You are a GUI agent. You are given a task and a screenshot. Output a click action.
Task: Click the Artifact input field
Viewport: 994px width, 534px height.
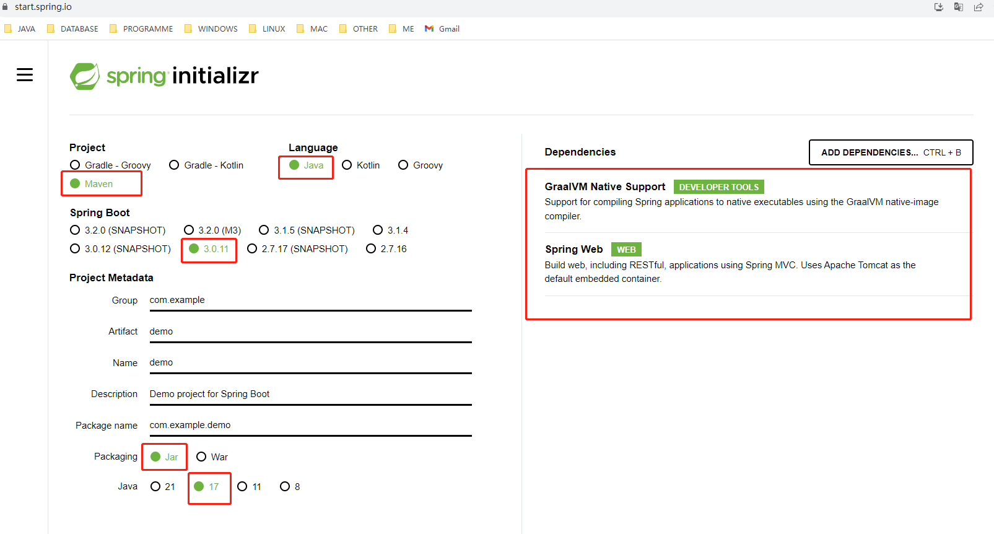(x=310, y=332)
